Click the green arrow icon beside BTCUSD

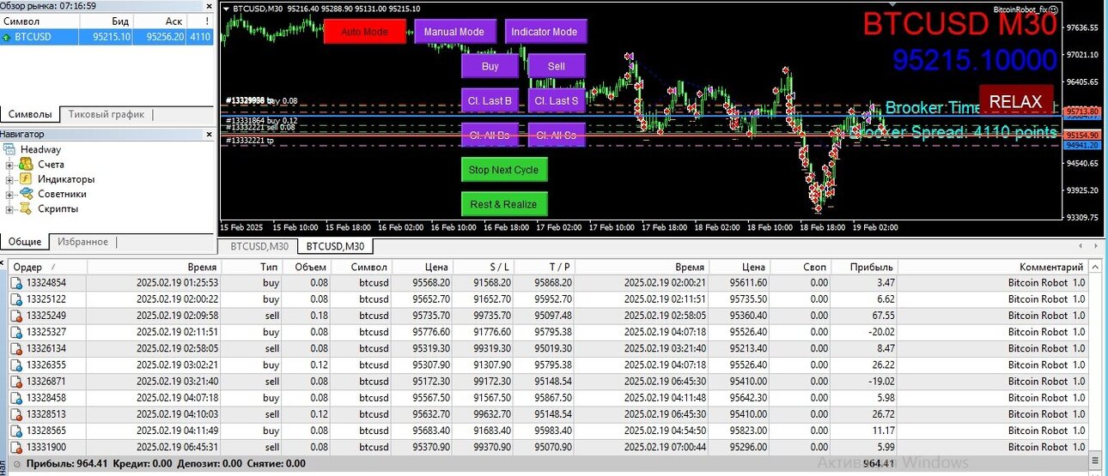click(7, 37)
